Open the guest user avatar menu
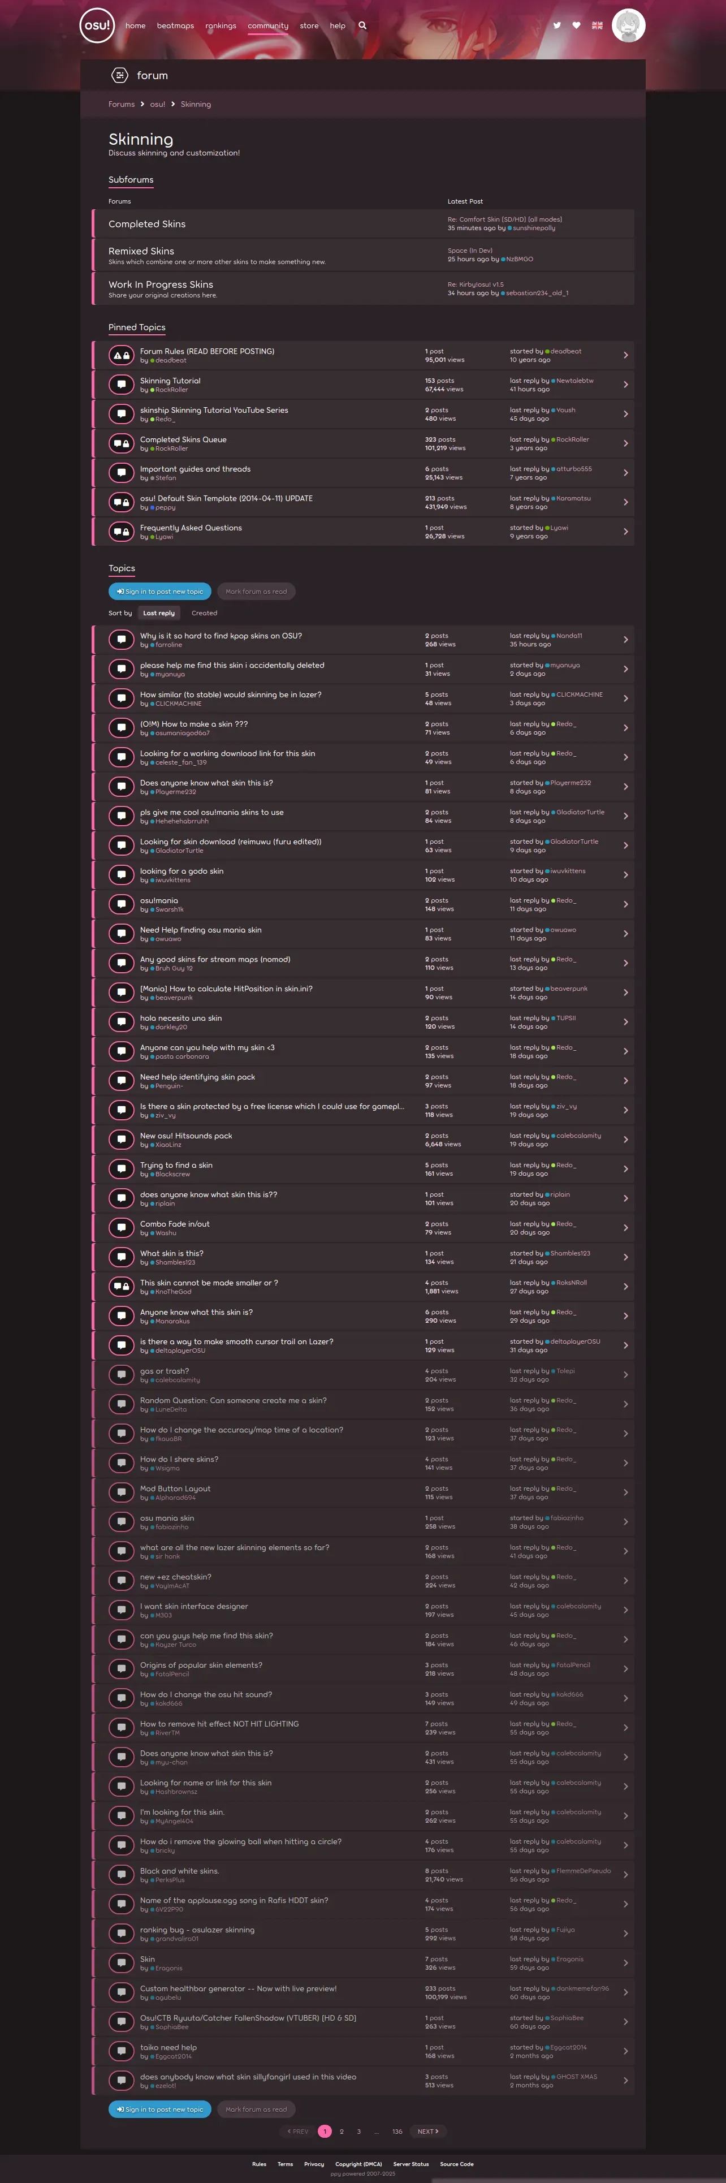Image resolution: width=726 pixels, height=2183 pixels. (x=629, y=25)
